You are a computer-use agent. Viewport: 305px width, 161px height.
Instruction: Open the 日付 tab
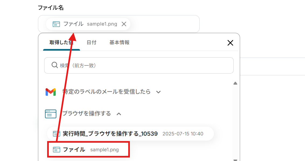pos(91,43)
